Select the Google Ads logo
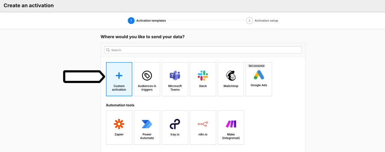Viewport: 385px width, 152px height. 259,75
